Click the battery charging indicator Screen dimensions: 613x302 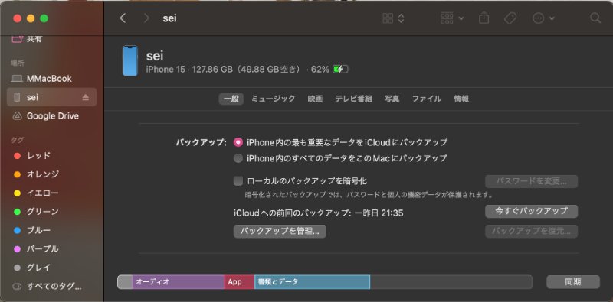click(341, 70)
